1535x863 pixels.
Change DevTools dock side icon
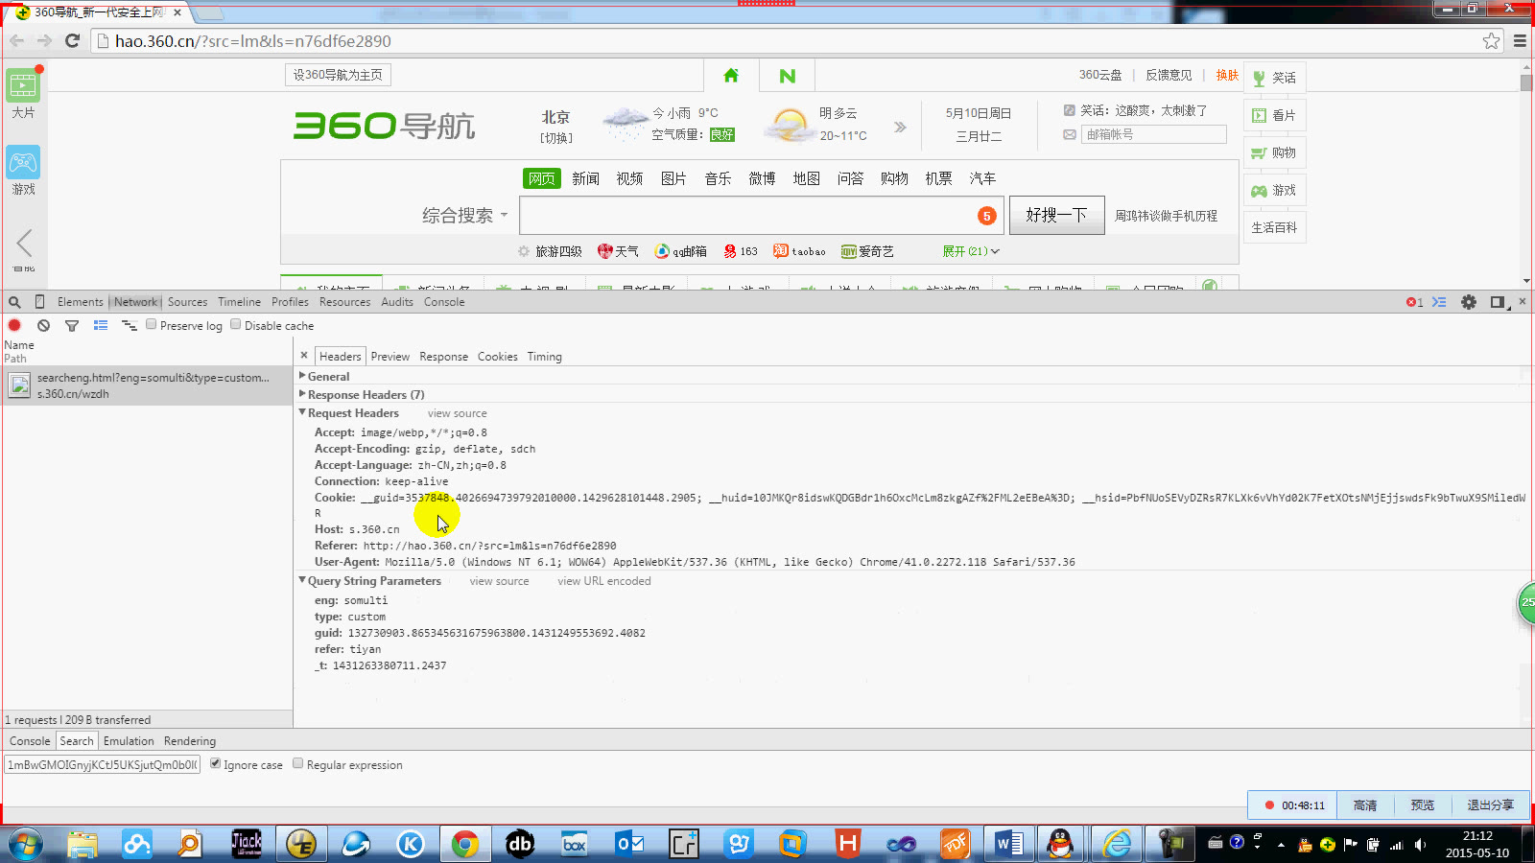click(x=1500, y=302)
